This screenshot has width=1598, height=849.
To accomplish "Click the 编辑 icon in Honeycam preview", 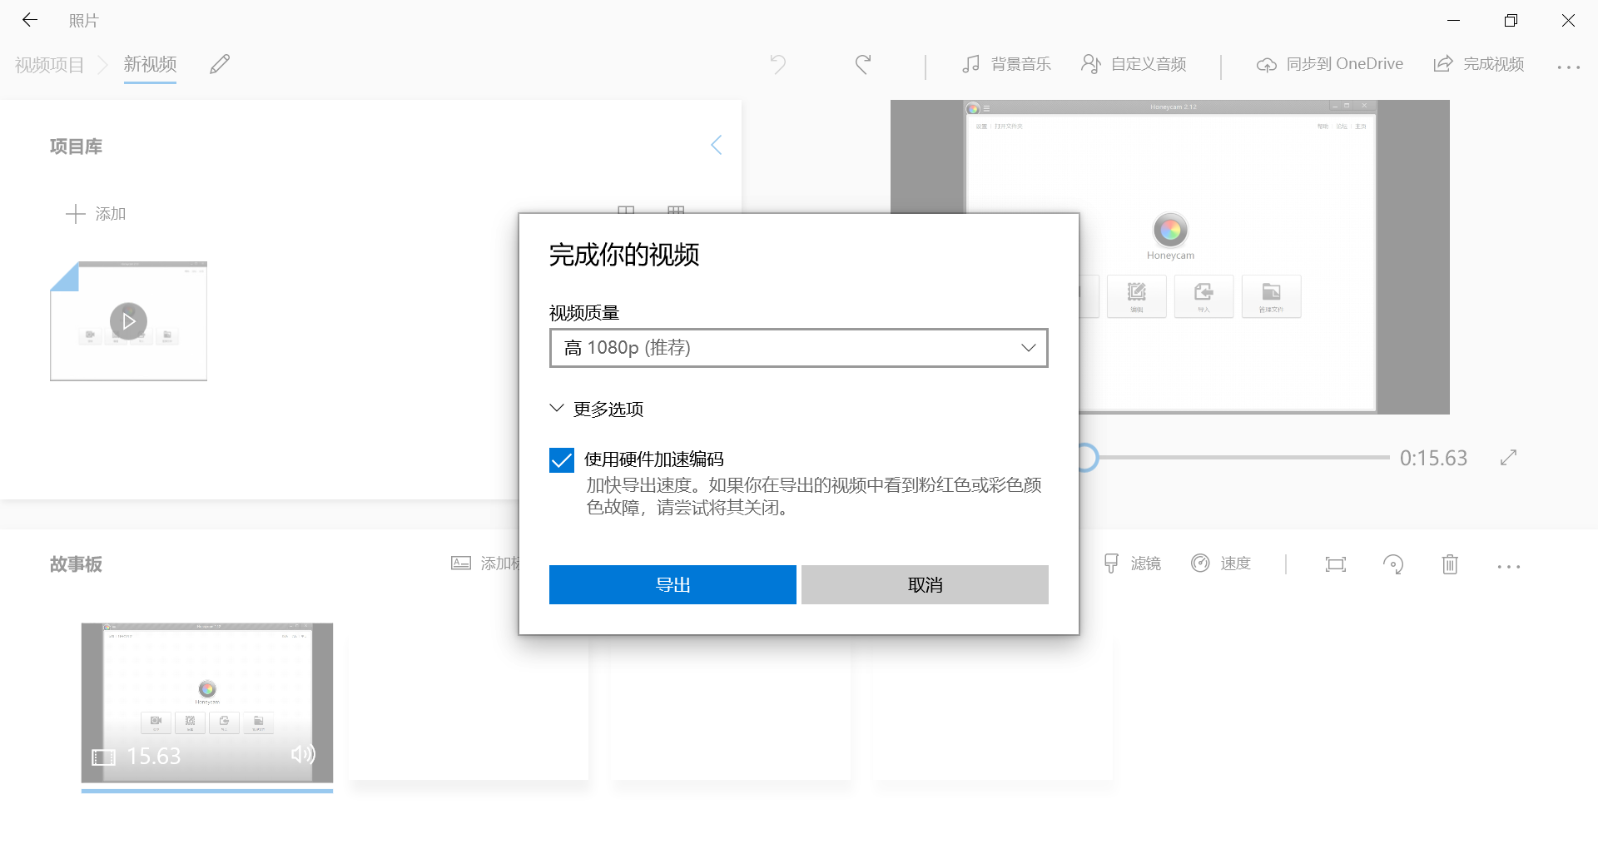I will click(1136, 296).
